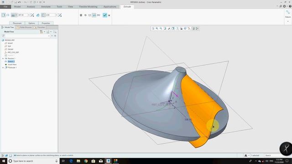
Task: Open the depth value dropdown arrow
Action: [29, 15]
